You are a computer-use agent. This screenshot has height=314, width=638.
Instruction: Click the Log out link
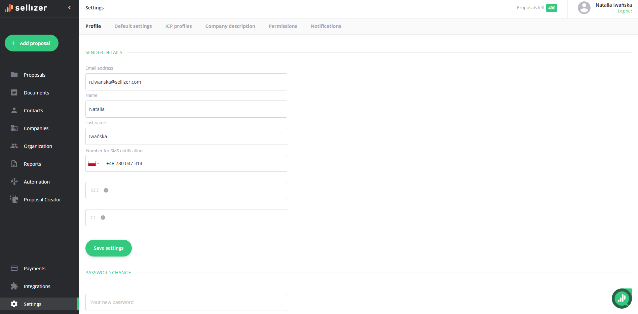click(625, 11)
